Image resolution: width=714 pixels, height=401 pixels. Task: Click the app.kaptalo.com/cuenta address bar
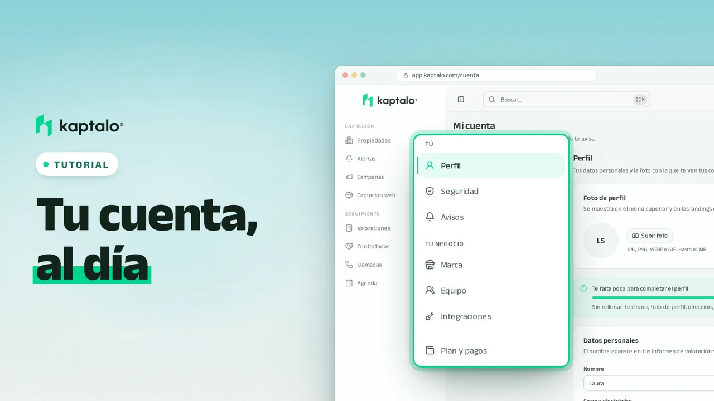pos(496,75)
